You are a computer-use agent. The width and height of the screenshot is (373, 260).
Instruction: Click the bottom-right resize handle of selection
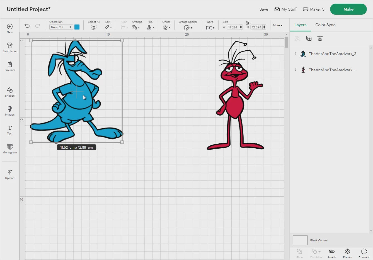[122, 142]
